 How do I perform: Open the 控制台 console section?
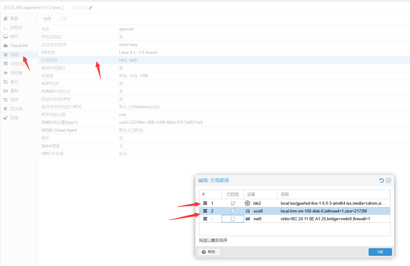click(x=16, y=28)
